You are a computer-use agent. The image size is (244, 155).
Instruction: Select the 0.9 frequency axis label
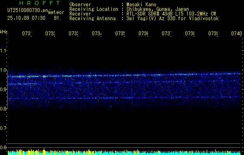pos(3,90)
